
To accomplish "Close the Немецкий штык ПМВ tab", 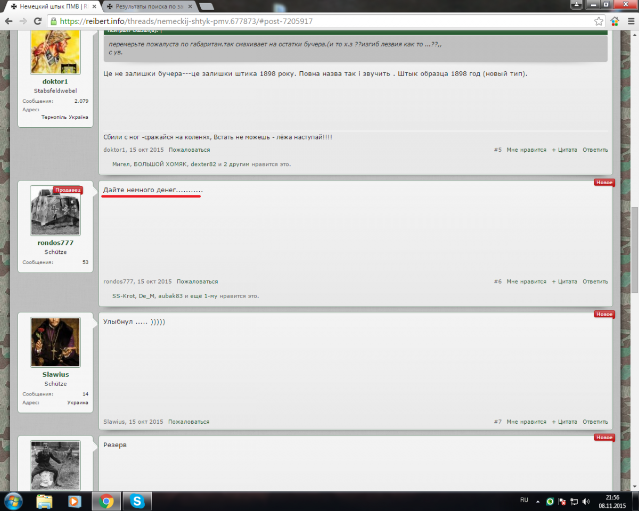I will click(94, 7).
